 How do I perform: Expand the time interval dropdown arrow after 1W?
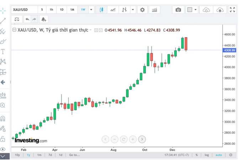tap(91, 10)
